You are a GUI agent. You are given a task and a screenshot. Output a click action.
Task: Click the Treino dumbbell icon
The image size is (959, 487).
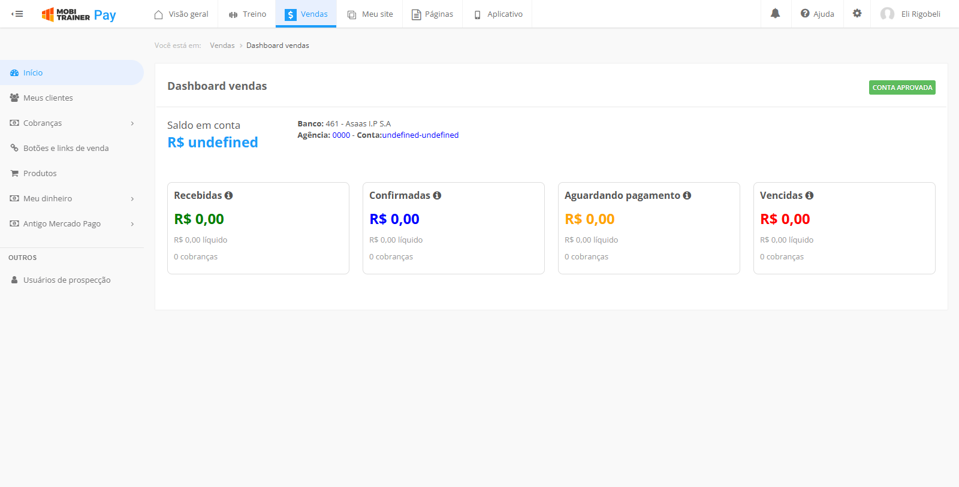(233, 14)
